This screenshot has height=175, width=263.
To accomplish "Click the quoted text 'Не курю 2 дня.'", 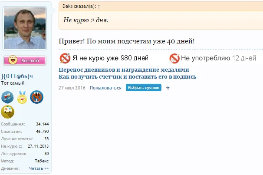I will 85,20.
